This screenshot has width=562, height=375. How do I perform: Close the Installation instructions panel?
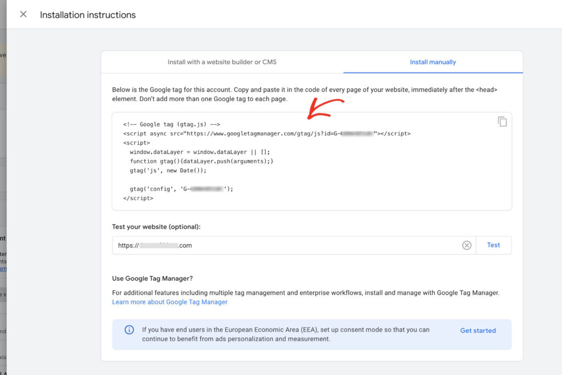pos(23,14)
